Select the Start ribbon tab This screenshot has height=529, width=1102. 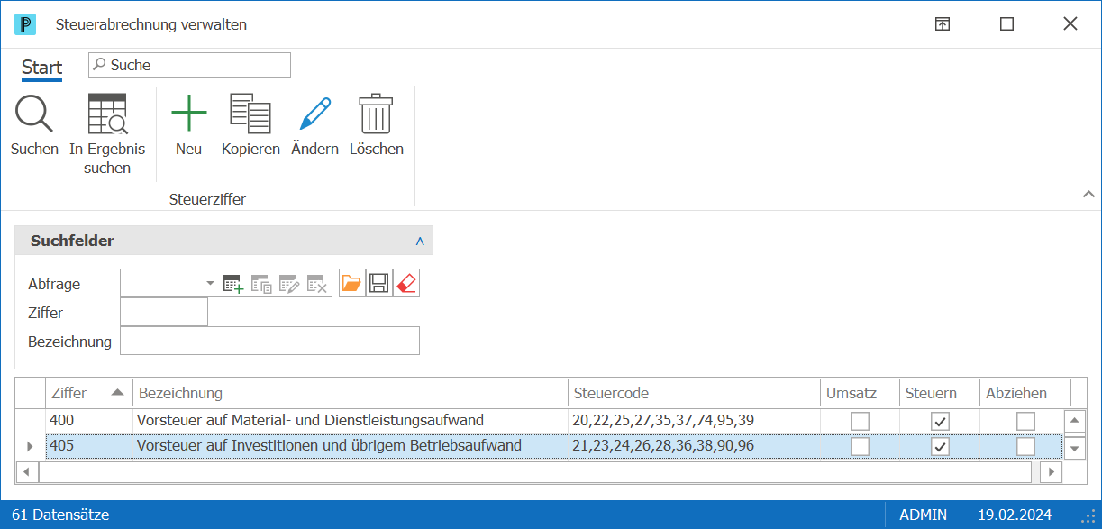tap(41, 68)
